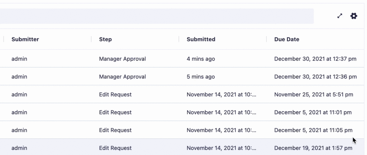367x155 pixels.
Task: Click Manager Approval step in the first row
Action: pyautogui.click(x=122, y=59)
